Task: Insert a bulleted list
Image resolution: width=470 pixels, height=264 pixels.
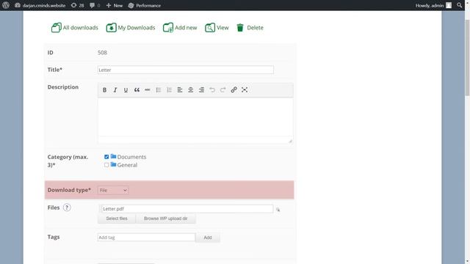Action: pos(159,89)
